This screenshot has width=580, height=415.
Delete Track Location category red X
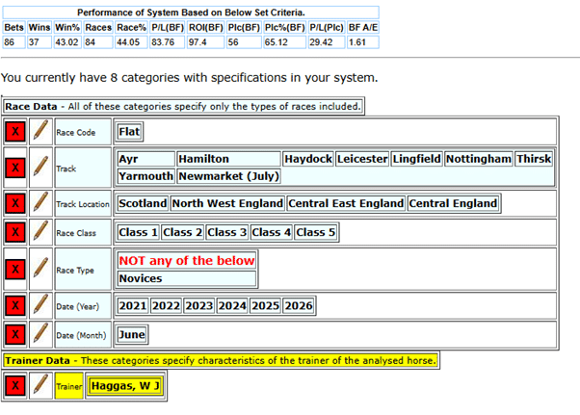15,203
